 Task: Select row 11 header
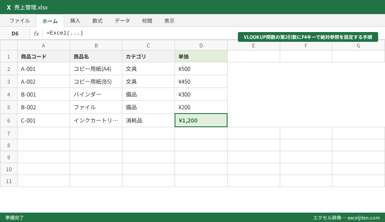(x=9, y=181)
